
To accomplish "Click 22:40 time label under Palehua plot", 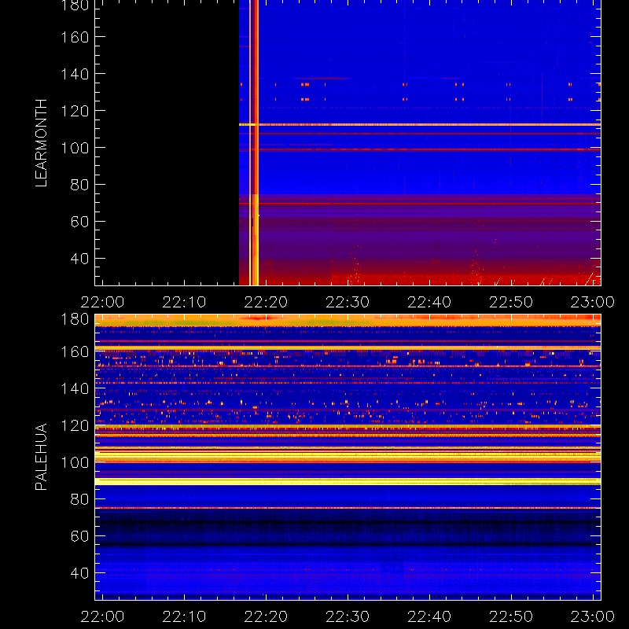I will [x=429, y=616].
